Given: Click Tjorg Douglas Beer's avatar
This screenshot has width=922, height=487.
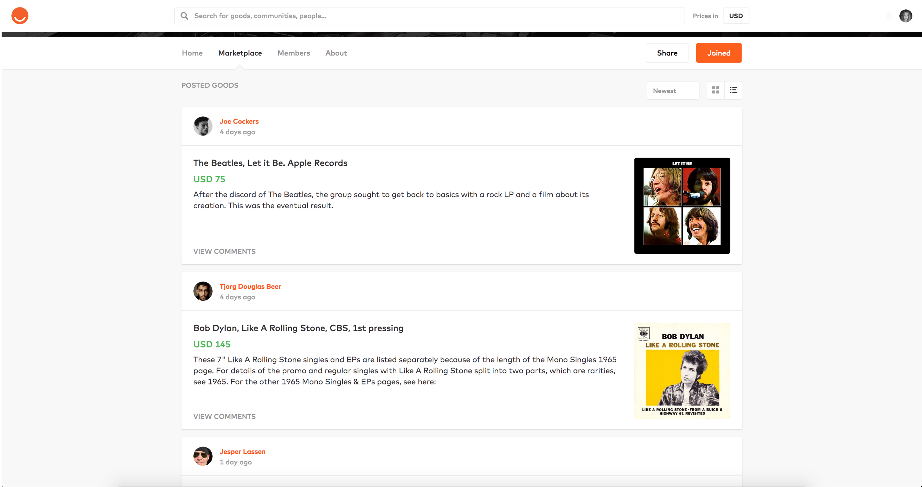Looking at the screenshot, I should coord(203,291).
